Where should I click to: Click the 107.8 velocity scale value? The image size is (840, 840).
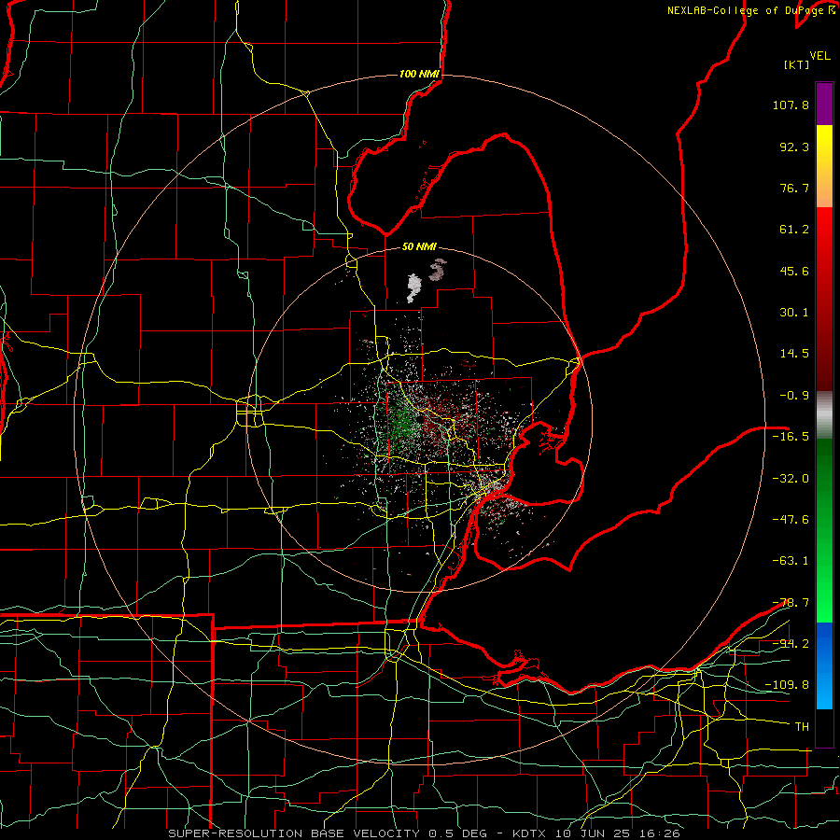[x=791, y=105]
